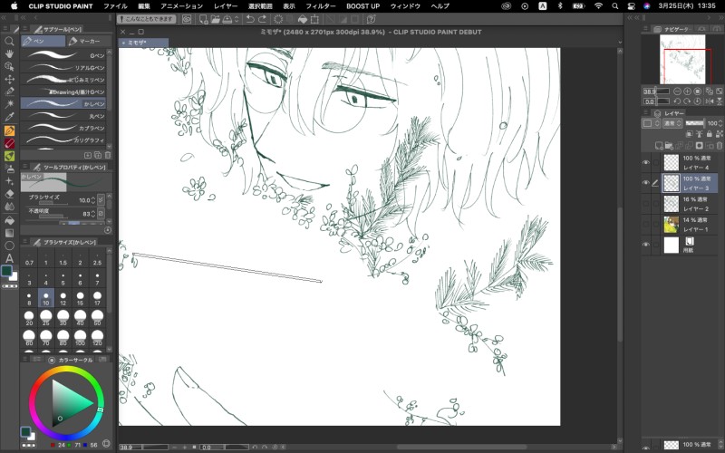Open アニメーション menu
This screenshot has width=725, height=453.
pyautogui.click(x=181, y=6)
